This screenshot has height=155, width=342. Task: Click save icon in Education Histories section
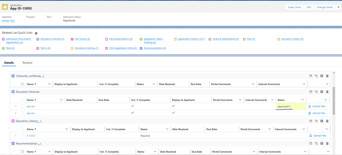(x=311, y=92)
